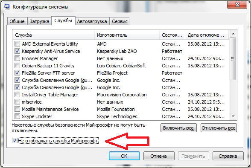
Task: Toggle 'Не отображать службы Майкрософт' checkbox
Action: click(15, 141)
